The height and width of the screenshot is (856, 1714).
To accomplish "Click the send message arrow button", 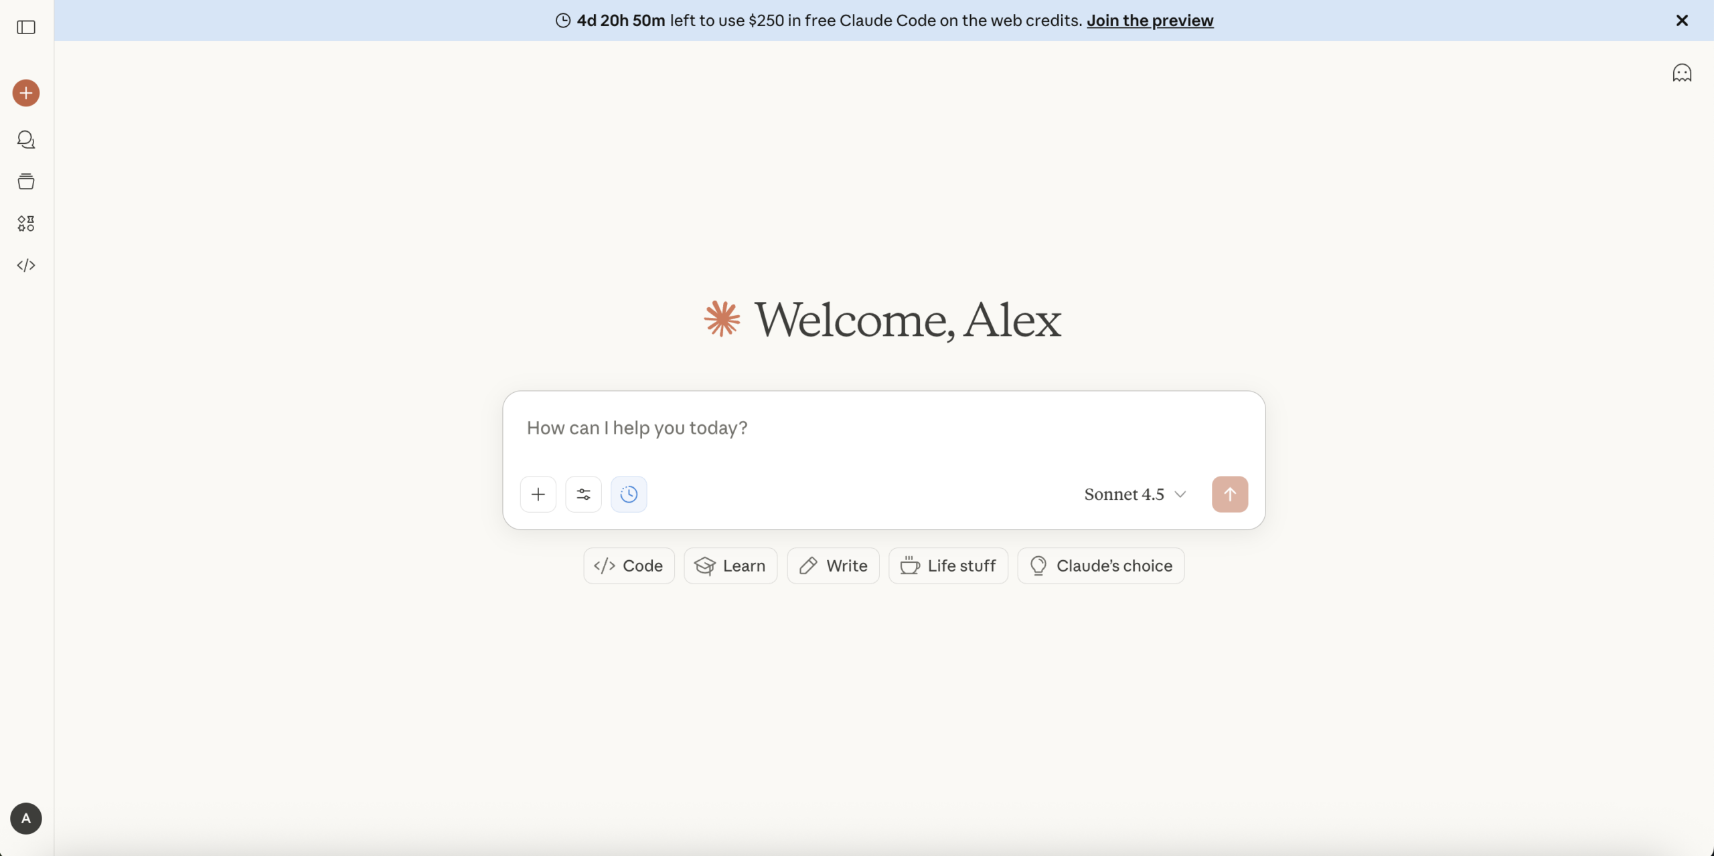I will point(1230,495).
